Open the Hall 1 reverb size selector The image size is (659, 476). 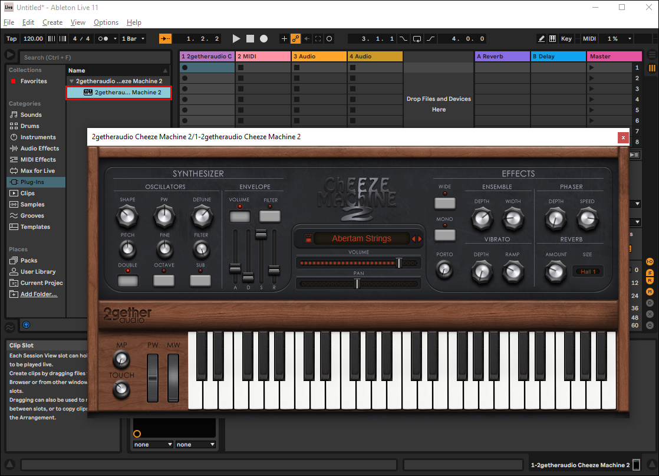[x=588, y=272]
